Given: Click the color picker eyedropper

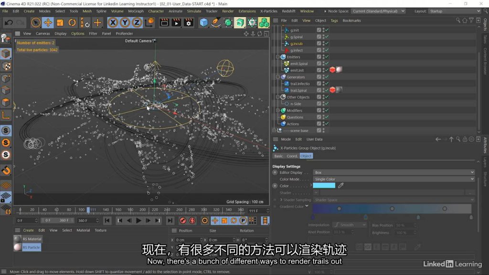Looking at the screenshot, I should (x=341, y=186).
